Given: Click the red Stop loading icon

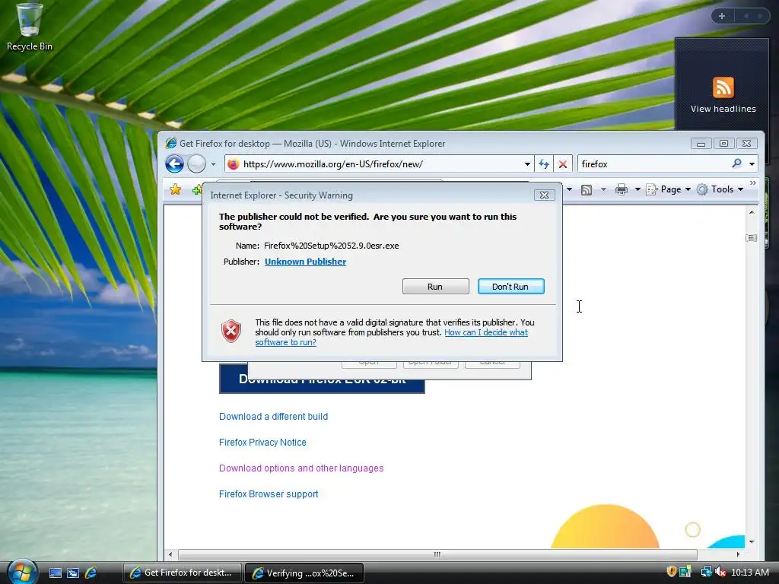Looking at the screenshot, I should [563, 164].
